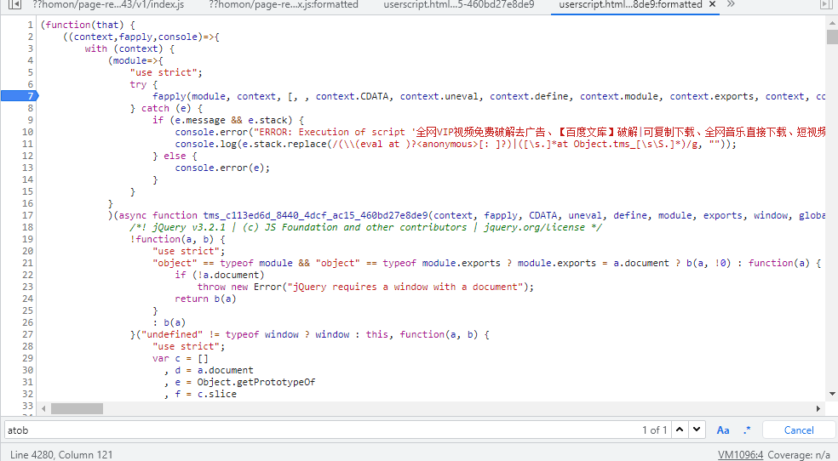
Task: Click the vertical scrollbar thumb
Action: tap(832, 36)
